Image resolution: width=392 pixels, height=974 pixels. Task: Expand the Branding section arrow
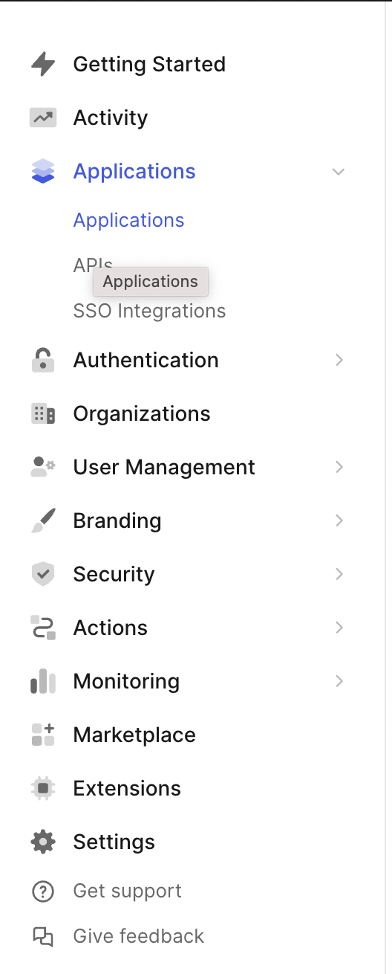point(339,520)
